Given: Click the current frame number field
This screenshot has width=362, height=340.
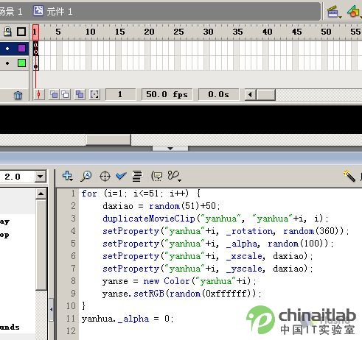Looking at the screenshot, I should pyautogui.click(x=120, y=94).
